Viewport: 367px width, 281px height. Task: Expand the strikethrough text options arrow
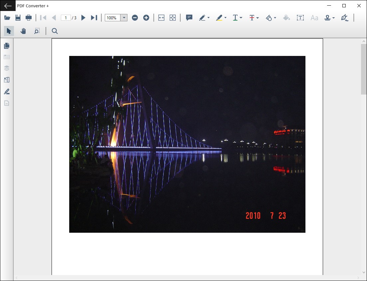[x=258, y=18]
